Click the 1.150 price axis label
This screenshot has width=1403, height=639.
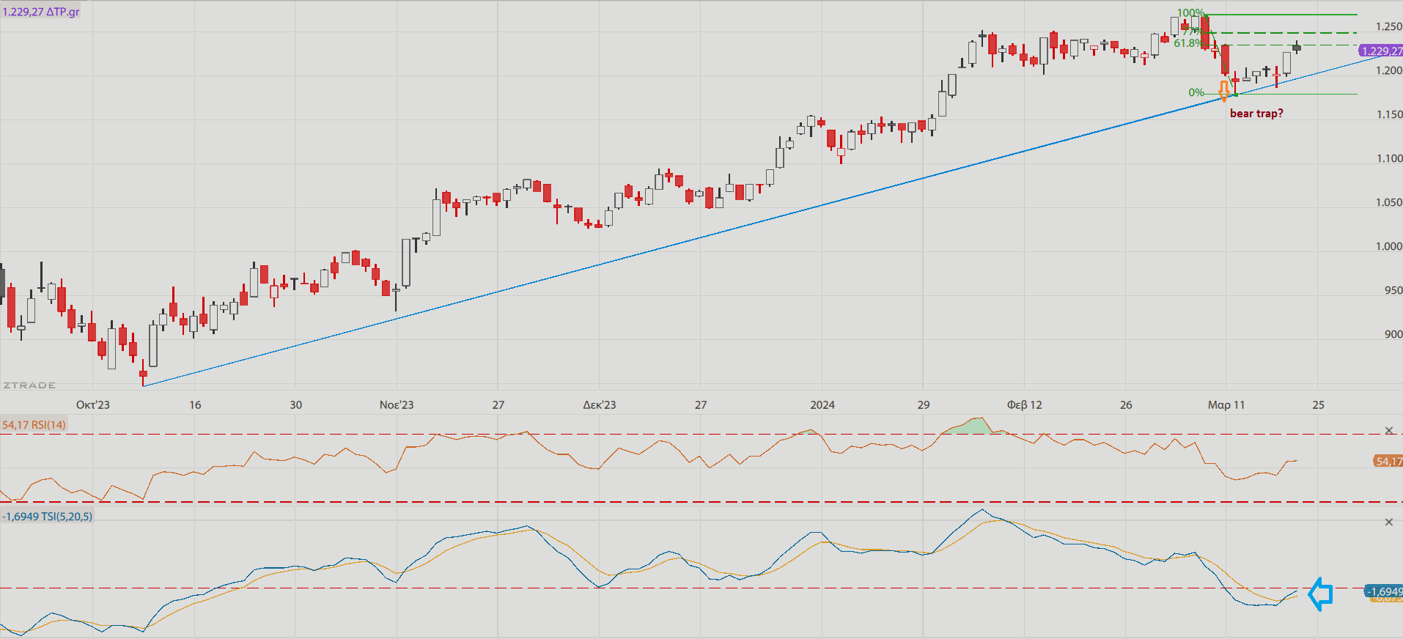pos(1389,114)
